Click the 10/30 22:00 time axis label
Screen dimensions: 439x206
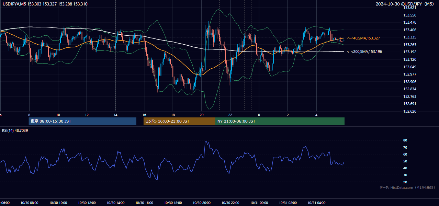[x=230, y=203]
